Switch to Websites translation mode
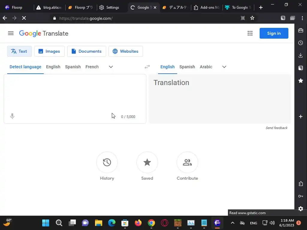Screen dimensions: 307x230 click(x=126, y=51)
